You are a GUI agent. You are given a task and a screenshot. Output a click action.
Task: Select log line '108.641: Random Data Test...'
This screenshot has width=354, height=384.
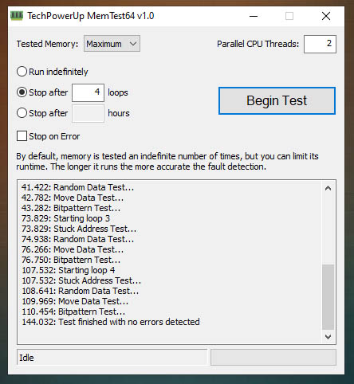pyautogui.click(x=81, y=291)
